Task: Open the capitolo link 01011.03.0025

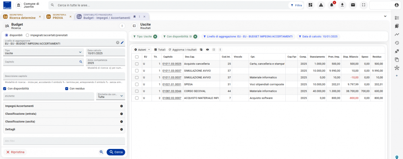Action: click(172, 64)
